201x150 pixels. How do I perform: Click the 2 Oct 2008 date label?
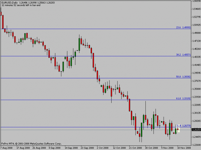point(103,148)
